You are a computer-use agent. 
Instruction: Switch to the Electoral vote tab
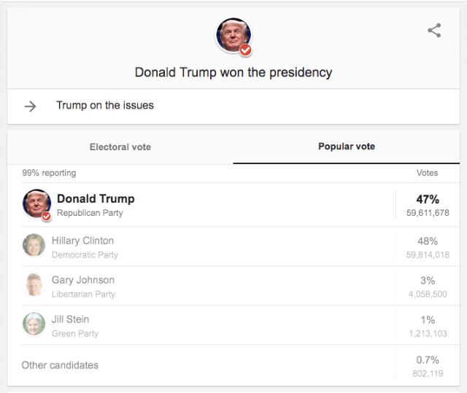coord(120,147)
